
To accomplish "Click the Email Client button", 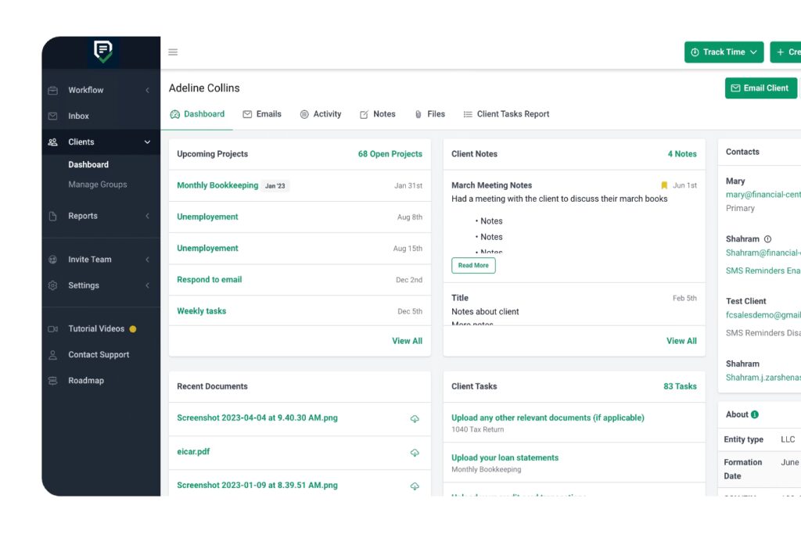I will pyautogui.click(x=760, y=88).
